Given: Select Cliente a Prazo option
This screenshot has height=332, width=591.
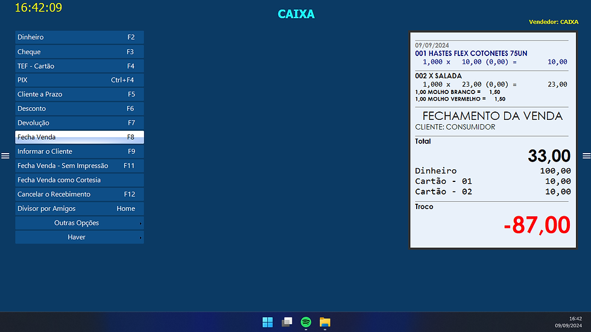Looking at the screenshot, I should click(x=80, y=95).
